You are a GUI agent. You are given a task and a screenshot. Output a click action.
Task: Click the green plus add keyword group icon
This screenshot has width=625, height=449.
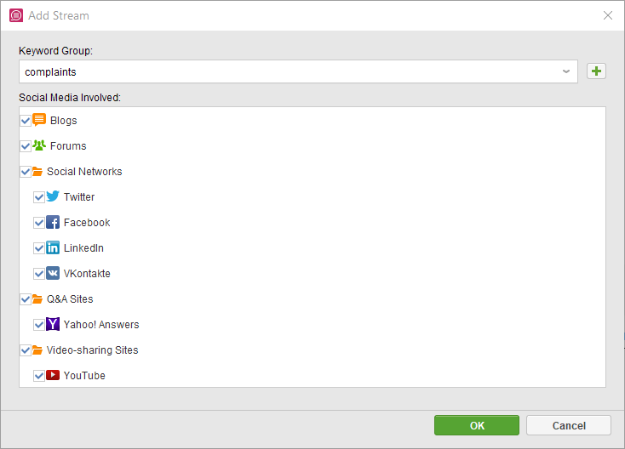click(x=596, y=71)
